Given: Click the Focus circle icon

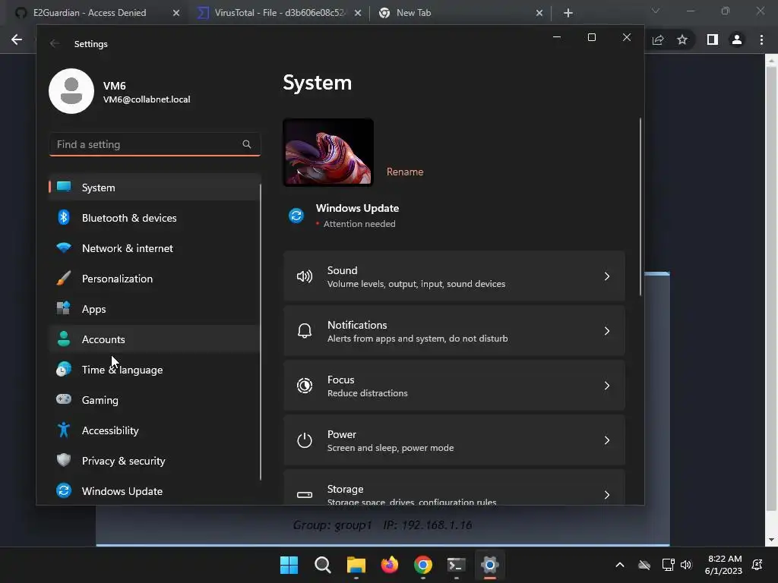Looking at the screenshot, I should coord(304,386).
